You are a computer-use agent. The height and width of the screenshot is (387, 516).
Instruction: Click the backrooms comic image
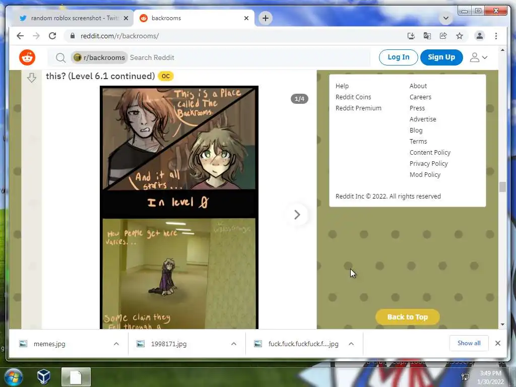[x=179, y=207]
